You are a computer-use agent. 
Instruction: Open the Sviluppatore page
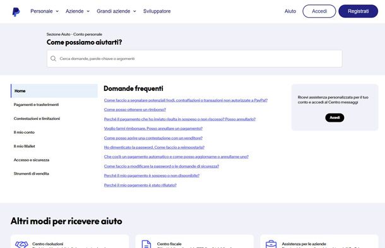(x=157, y=11)
